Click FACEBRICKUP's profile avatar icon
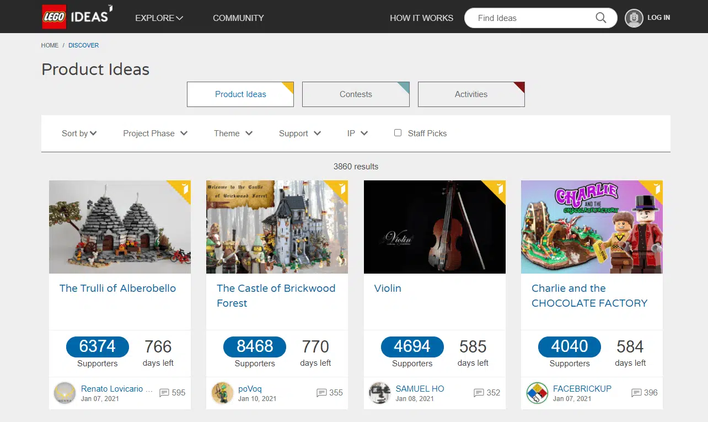Screen dimensions: 708x422 (x=537, y=393)
